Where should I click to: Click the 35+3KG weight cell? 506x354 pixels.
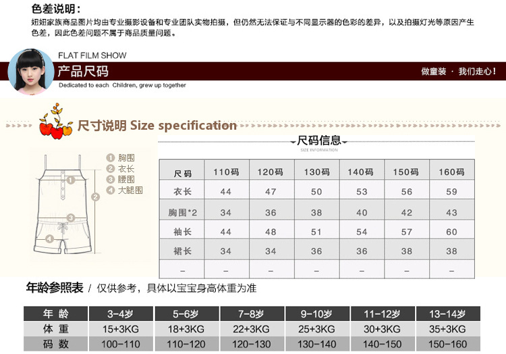pyautogui.click(x=448, y=329)
